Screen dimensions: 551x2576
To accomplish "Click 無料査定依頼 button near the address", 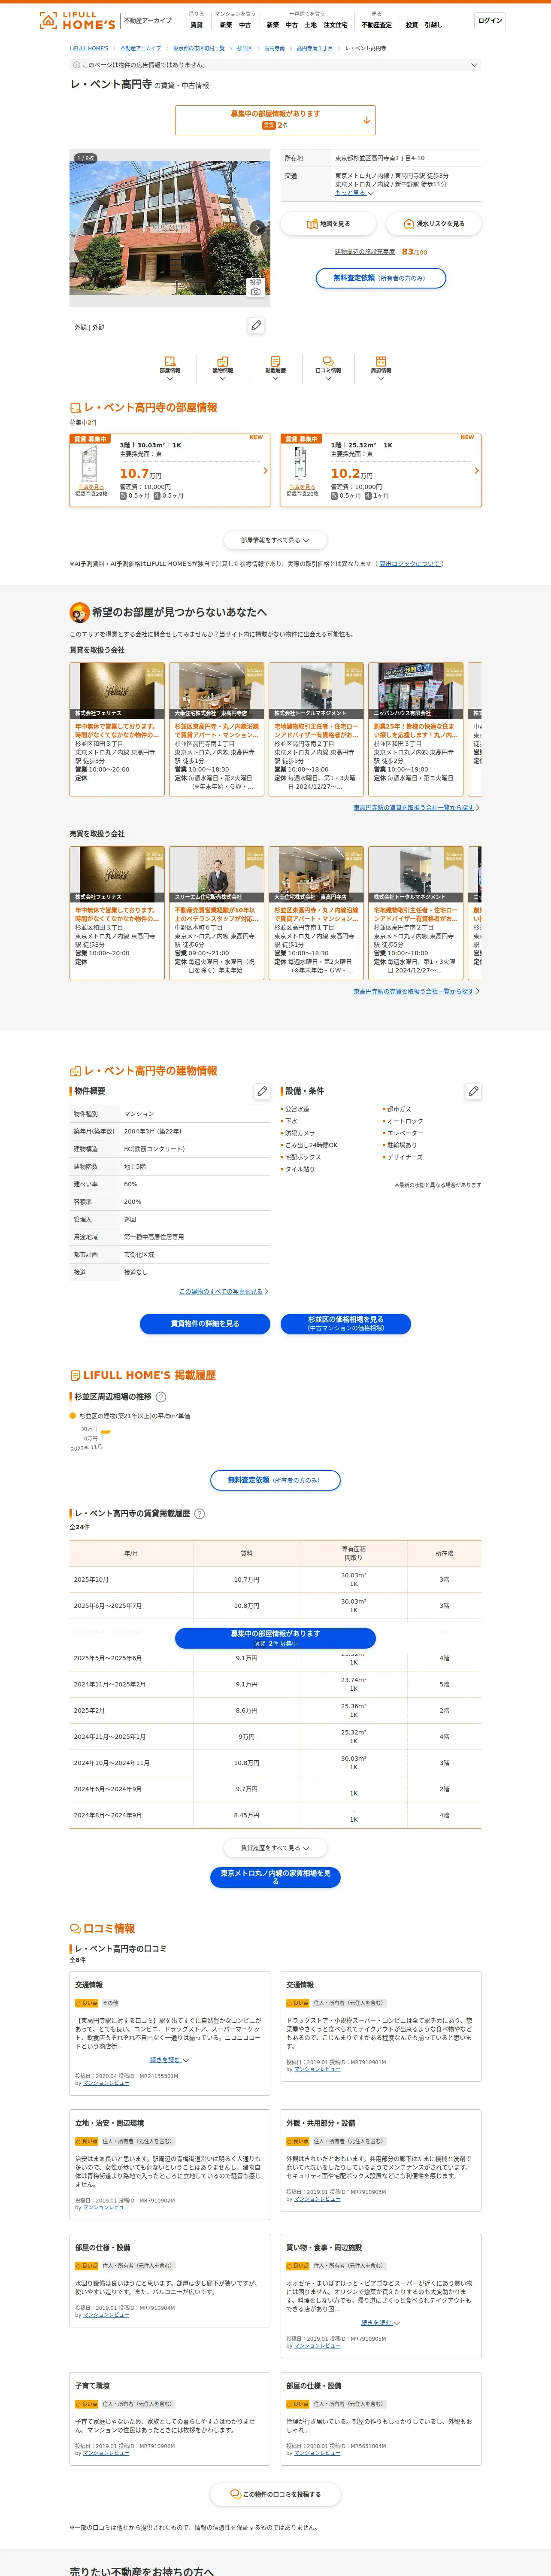I will tap(381, 278).
